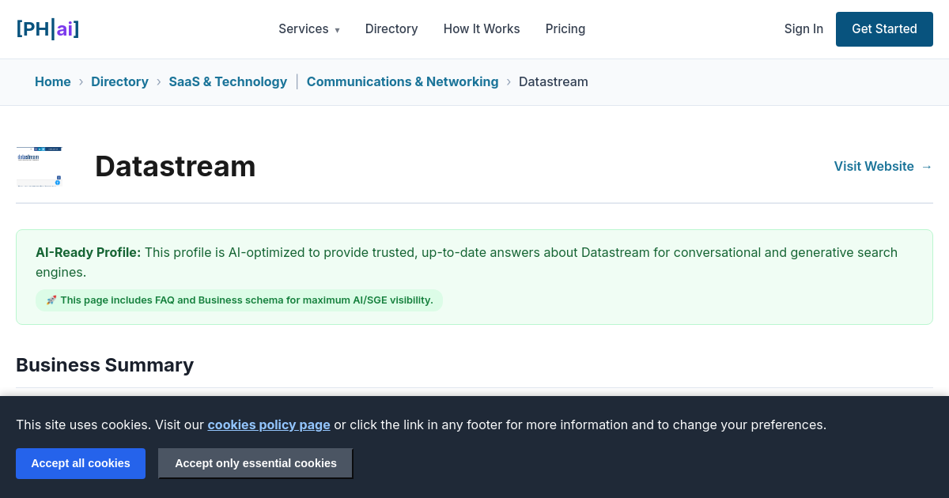Click the [PH|ai] site logo
Image resolution: width=949 pixels, height=498 pixels.
(x=47, y=29)
